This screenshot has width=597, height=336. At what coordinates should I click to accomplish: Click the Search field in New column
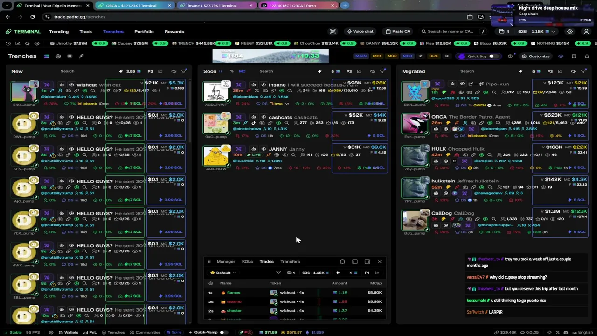(67, 71)
